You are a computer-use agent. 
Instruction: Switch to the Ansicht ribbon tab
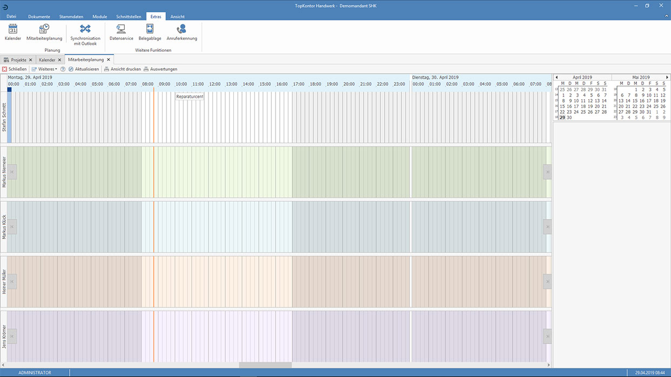[177, 17]
